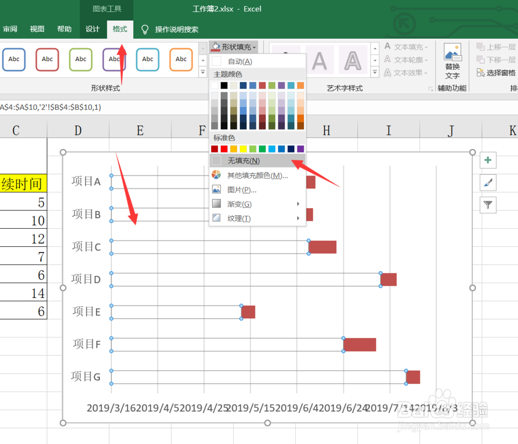Switch to the 设计 (Design) chart tab

93,29
